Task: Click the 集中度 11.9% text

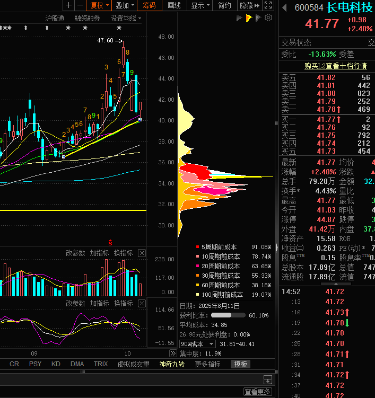Action: click(200, 353)
